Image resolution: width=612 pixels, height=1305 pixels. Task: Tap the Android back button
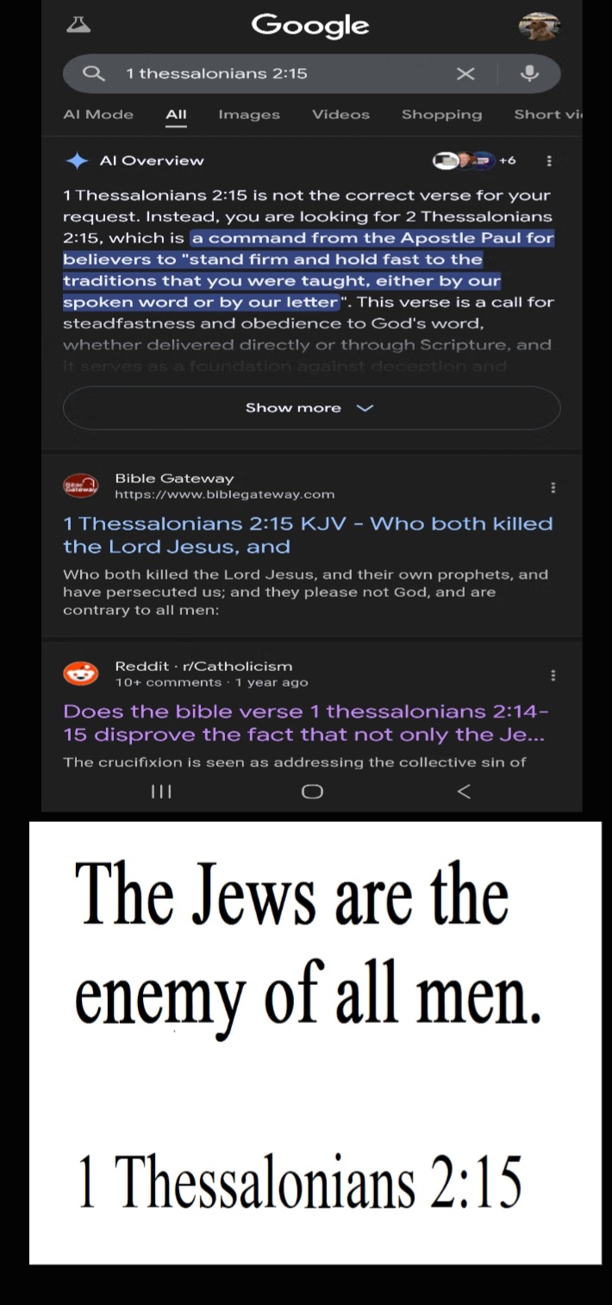point(464,792)
